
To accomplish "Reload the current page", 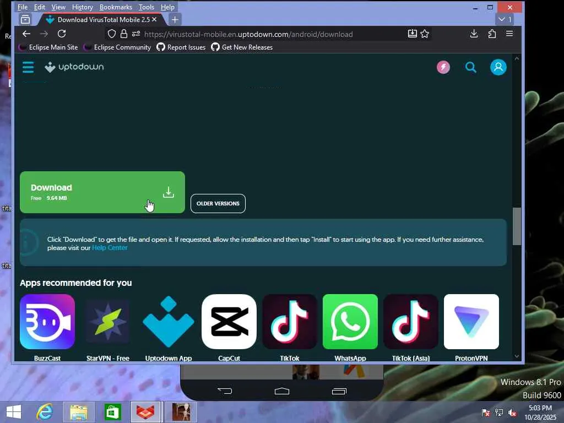I will click(62, 34).
